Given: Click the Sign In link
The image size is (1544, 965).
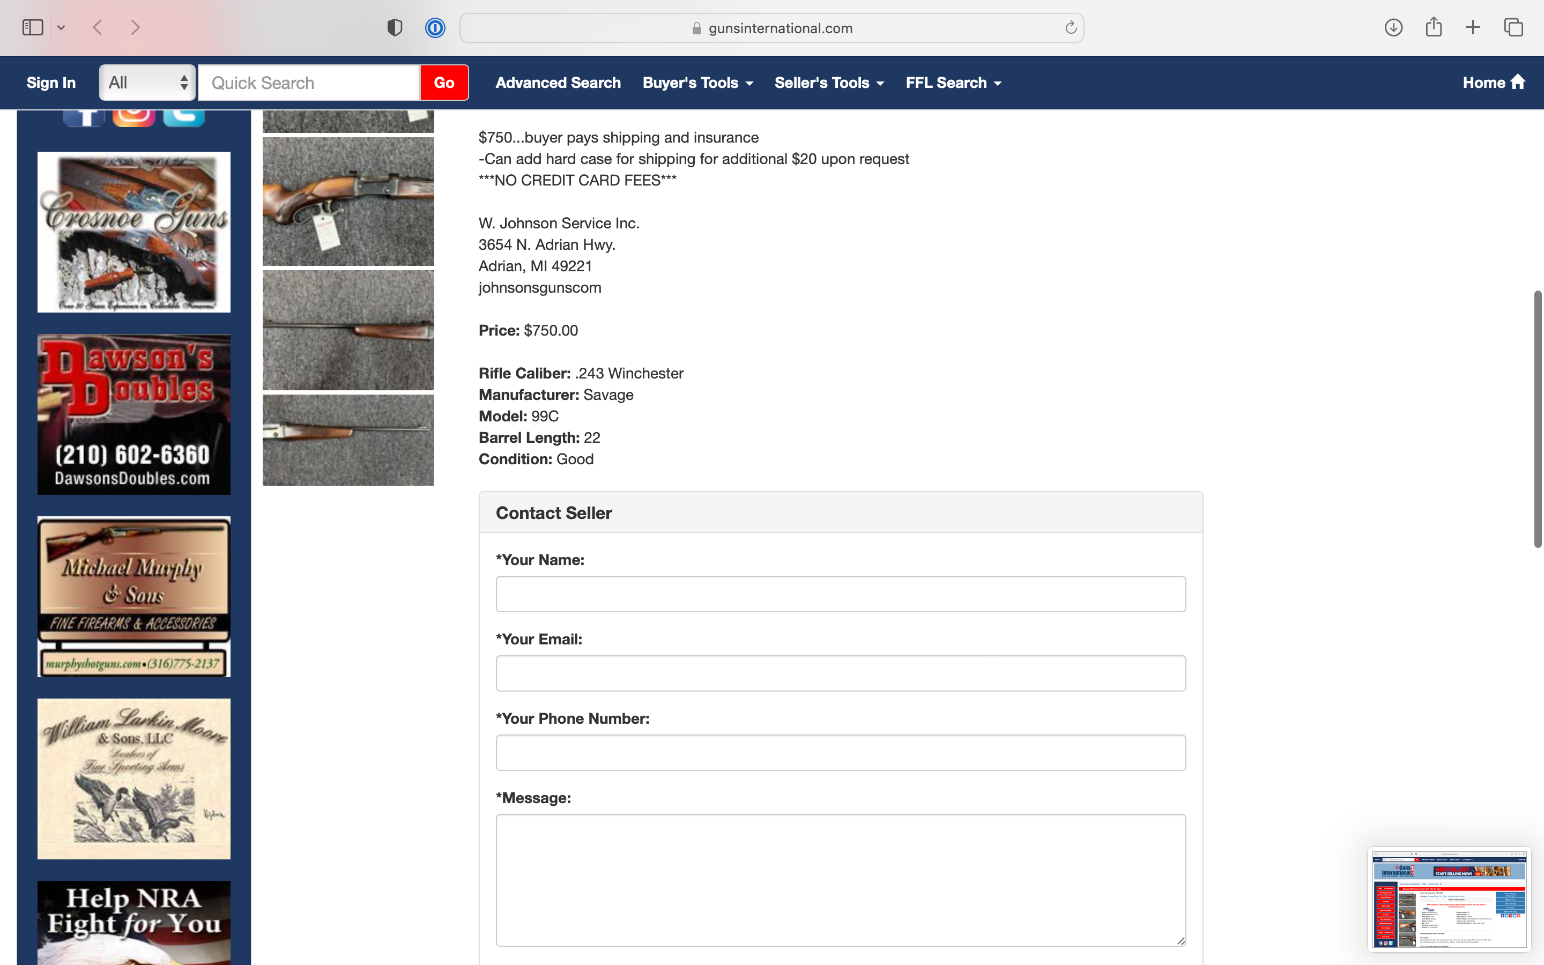Looking at the screenshot, I should (x=51, y=83).
